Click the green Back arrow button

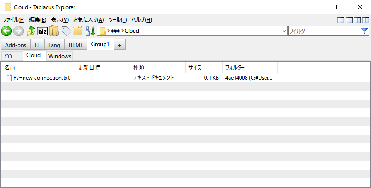pos(6,31)
